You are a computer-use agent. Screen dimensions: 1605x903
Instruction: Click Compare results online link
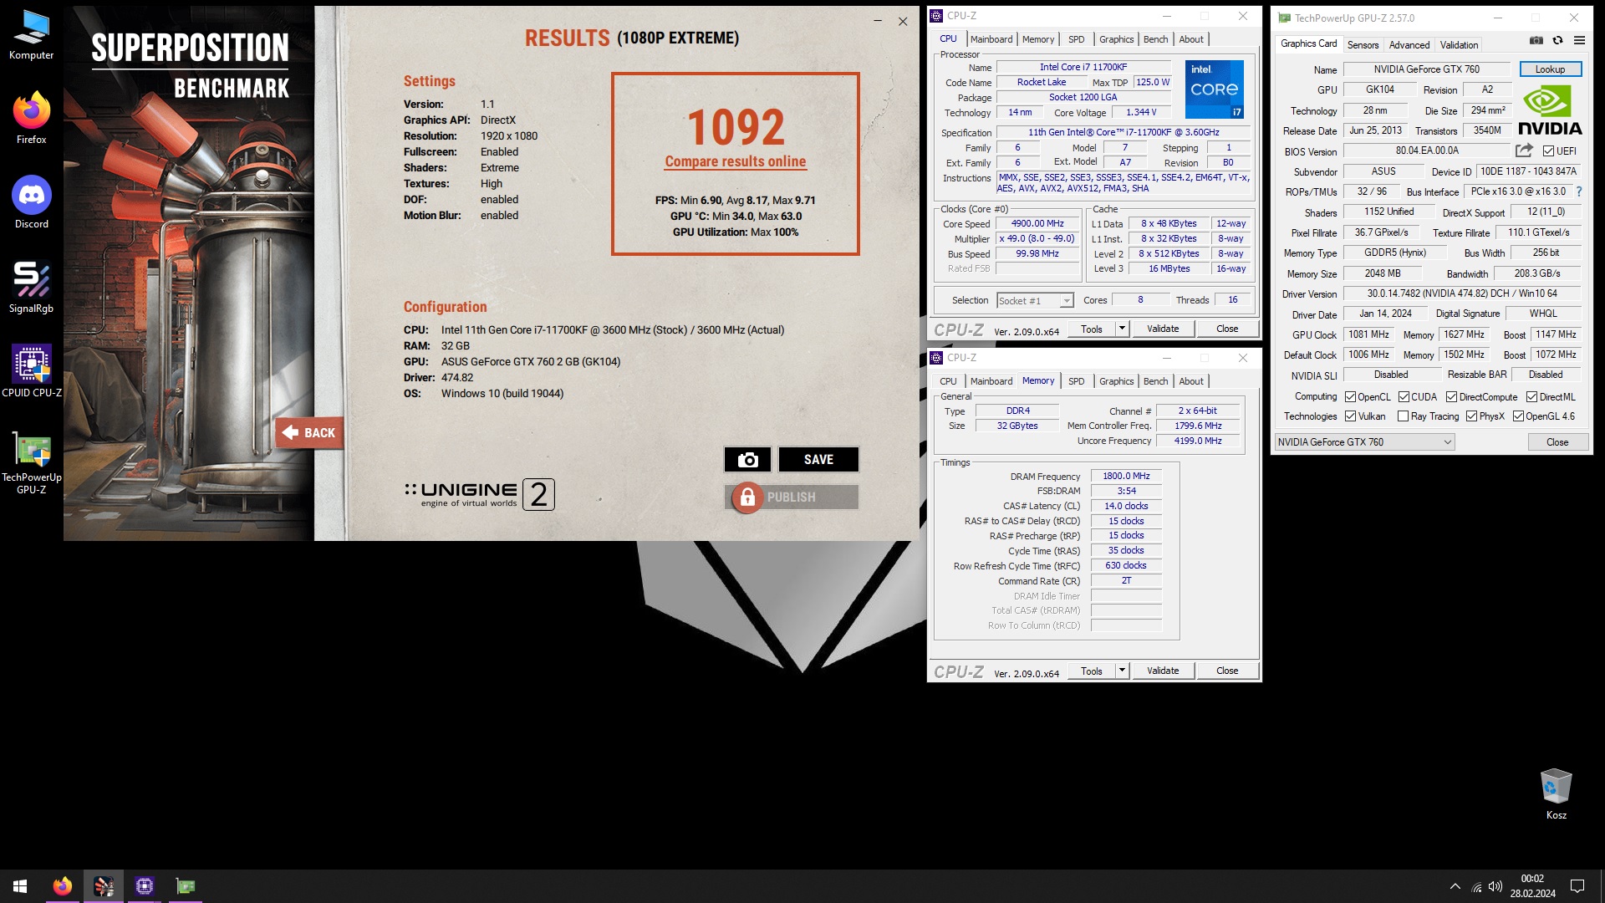point(735,161)
